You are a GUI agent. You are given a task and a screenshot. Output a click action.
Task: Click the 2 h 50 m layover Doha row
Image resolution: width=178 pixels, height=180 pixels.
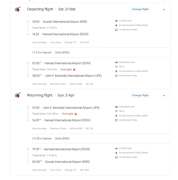coord(101,138)
